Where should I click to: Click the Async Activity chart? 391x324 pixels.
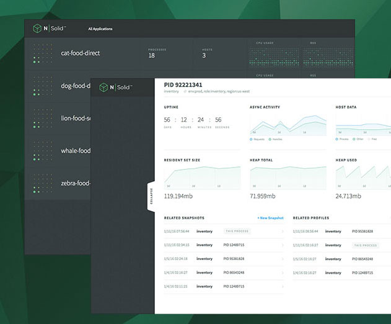click(x=288, y=125)
